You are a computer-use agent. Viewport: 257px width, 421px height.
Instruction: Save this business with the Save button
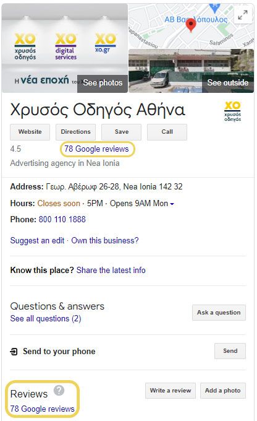122,132
